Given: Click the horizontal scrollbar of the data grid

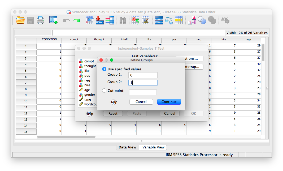Looking at the screenshot, I should click(66, 137).
